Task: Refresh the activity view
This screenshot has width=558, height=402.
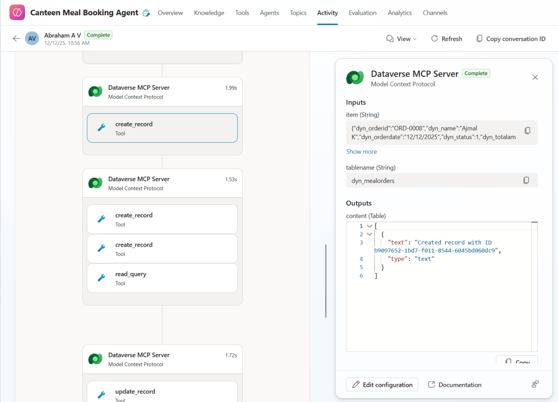Action: tap(446, 39)
